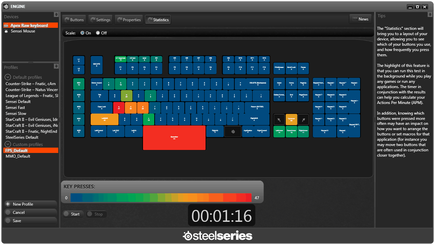Click the pin icon on Profiles panel
The width and height of the screenshot is (435, 245).
(x=56, y=66)
